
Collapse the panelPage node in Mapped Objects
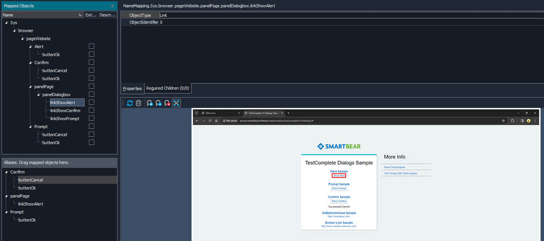pos(30,86)
